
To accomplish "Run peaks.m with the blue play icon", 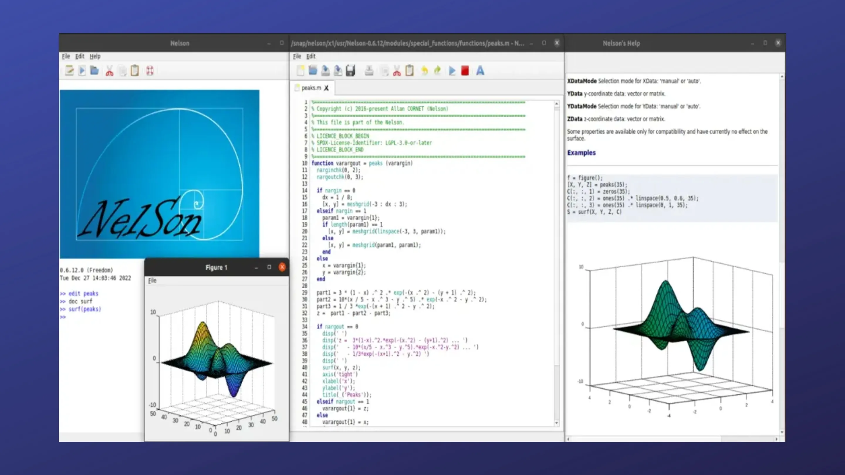I will [452, 70].
